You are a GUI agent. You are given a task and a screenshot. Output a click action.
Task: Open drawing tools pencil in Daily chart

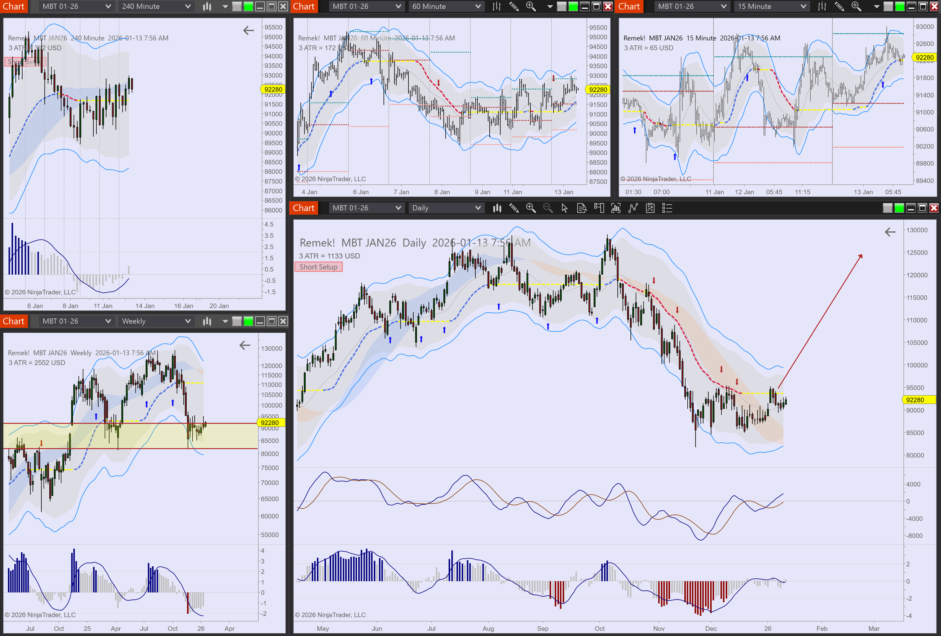tap(514, 208)
